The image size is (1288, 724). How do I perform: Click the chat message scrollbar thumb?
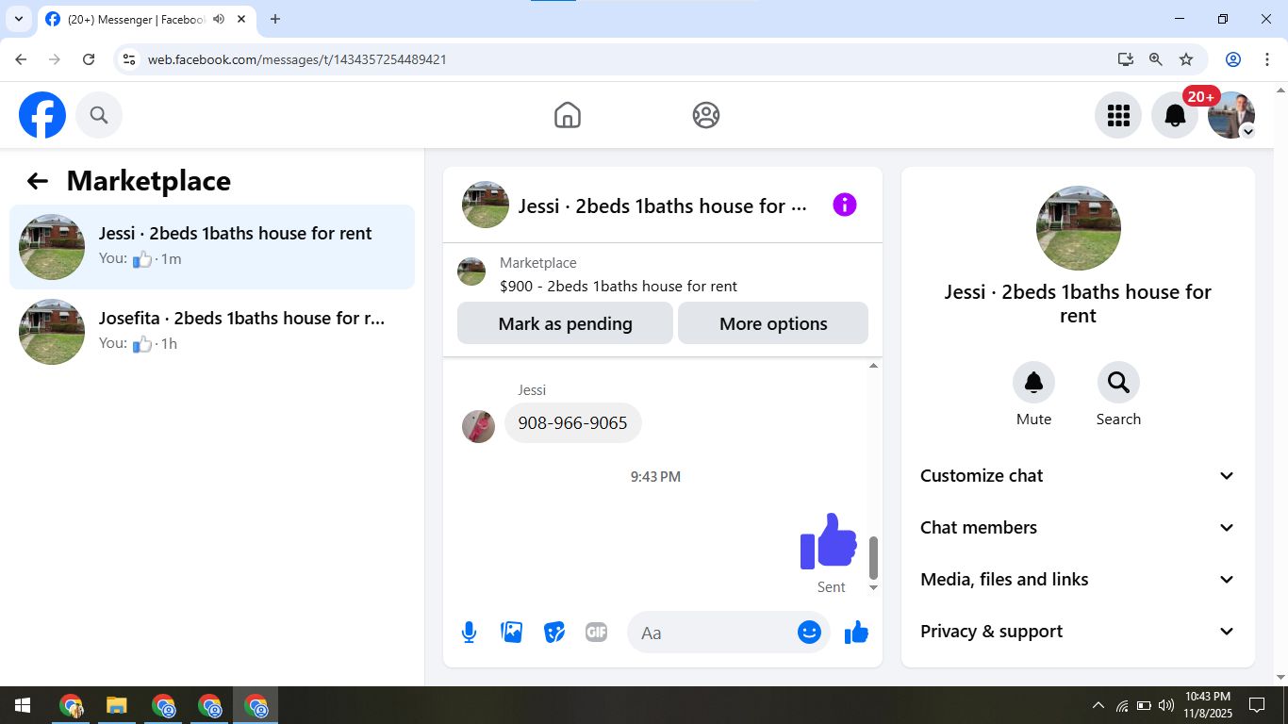(x=873, y=558)
